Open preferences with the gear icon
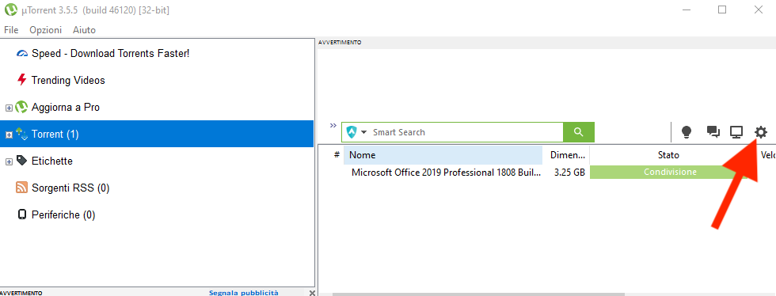The width and height of the screenshot is (776, 296). 761,132
